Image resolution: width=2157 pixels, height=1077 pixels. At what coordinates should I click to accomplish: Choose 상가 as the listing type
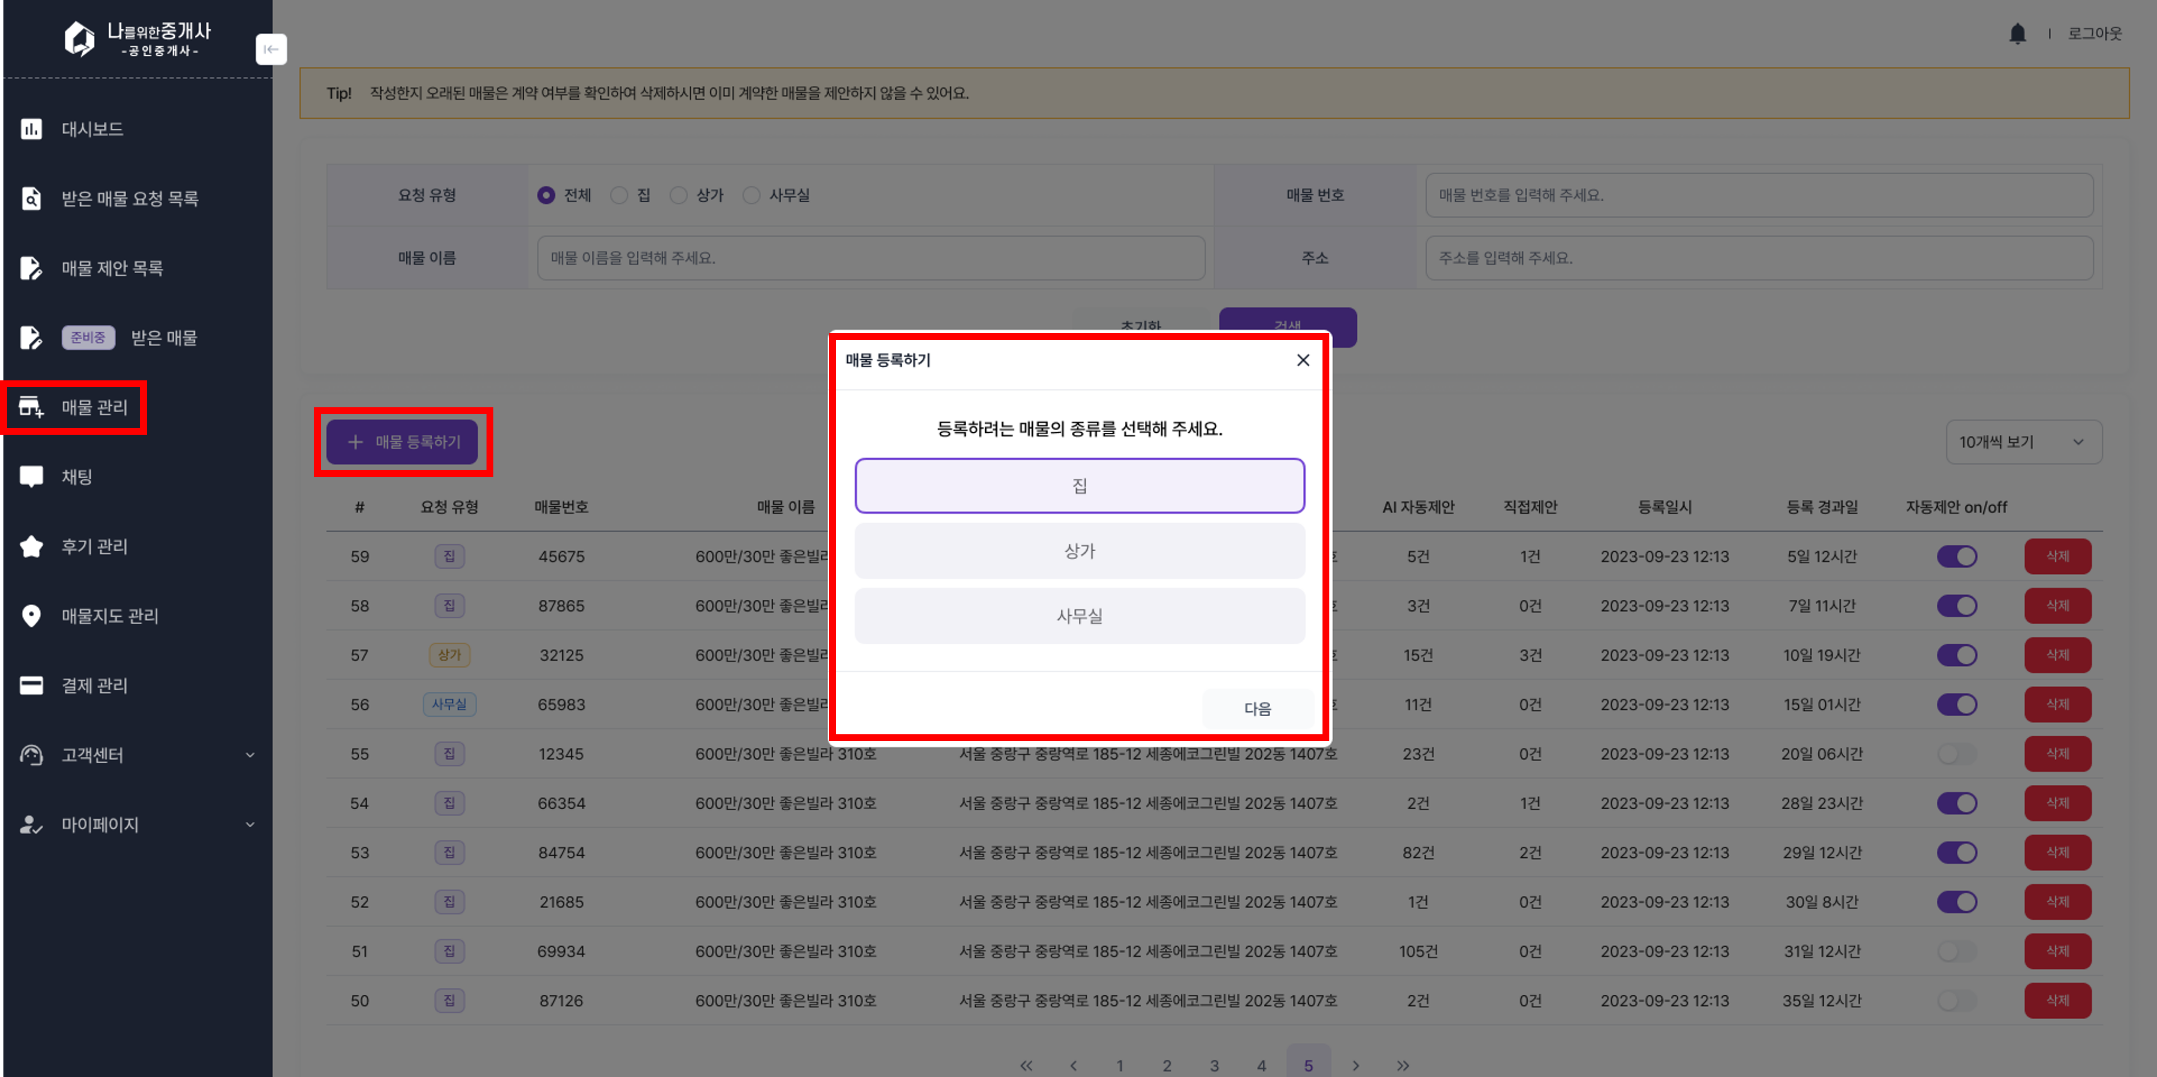point(1079,550)
